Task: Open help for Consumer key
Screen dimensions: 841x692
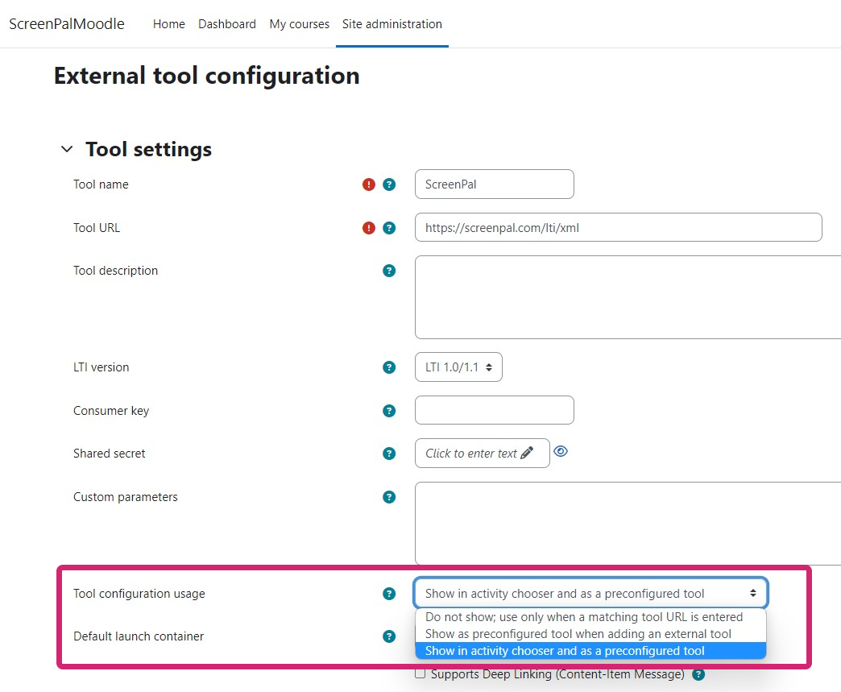Action: (389, 411)
